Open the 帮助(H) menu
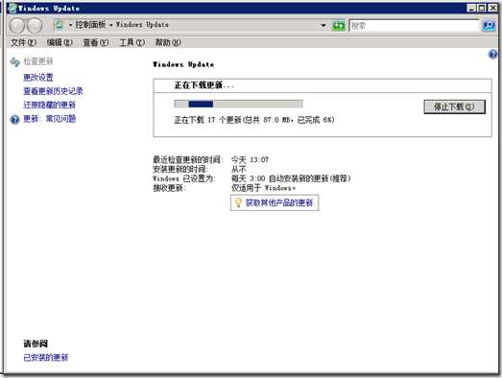Viewport: 502px width, 378px height. coord(168,42)
